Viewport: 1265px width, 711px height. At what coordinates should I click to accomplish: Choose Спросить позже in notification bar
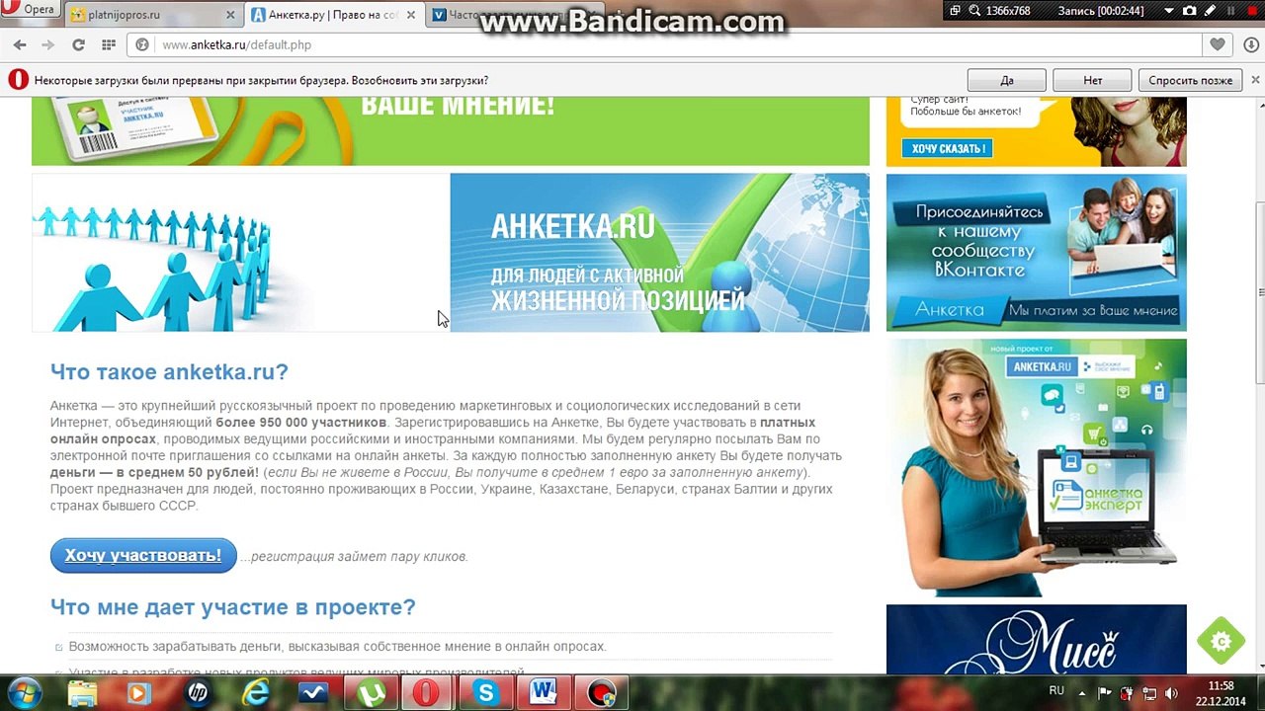coord(1190,80)
